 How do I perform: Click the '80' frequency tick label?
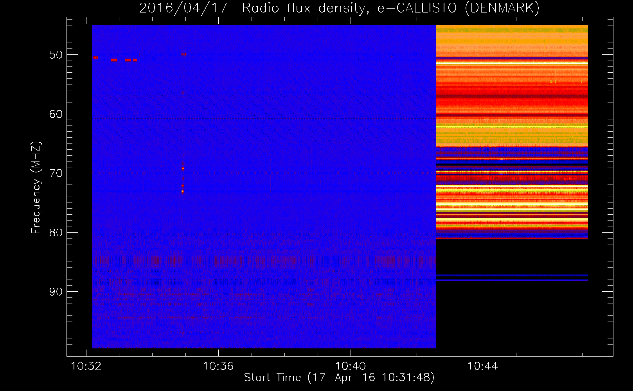tap(56, 233)
